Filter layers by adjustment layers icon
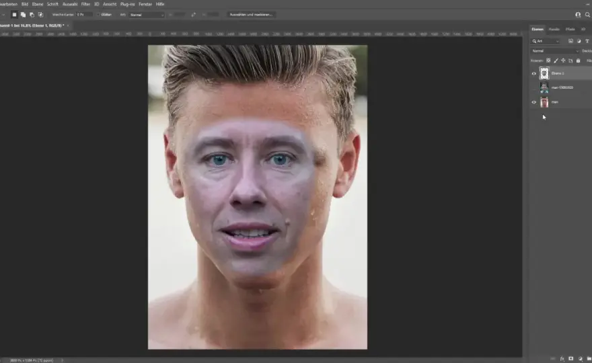The image size is (592, 363). coord(579,41)
